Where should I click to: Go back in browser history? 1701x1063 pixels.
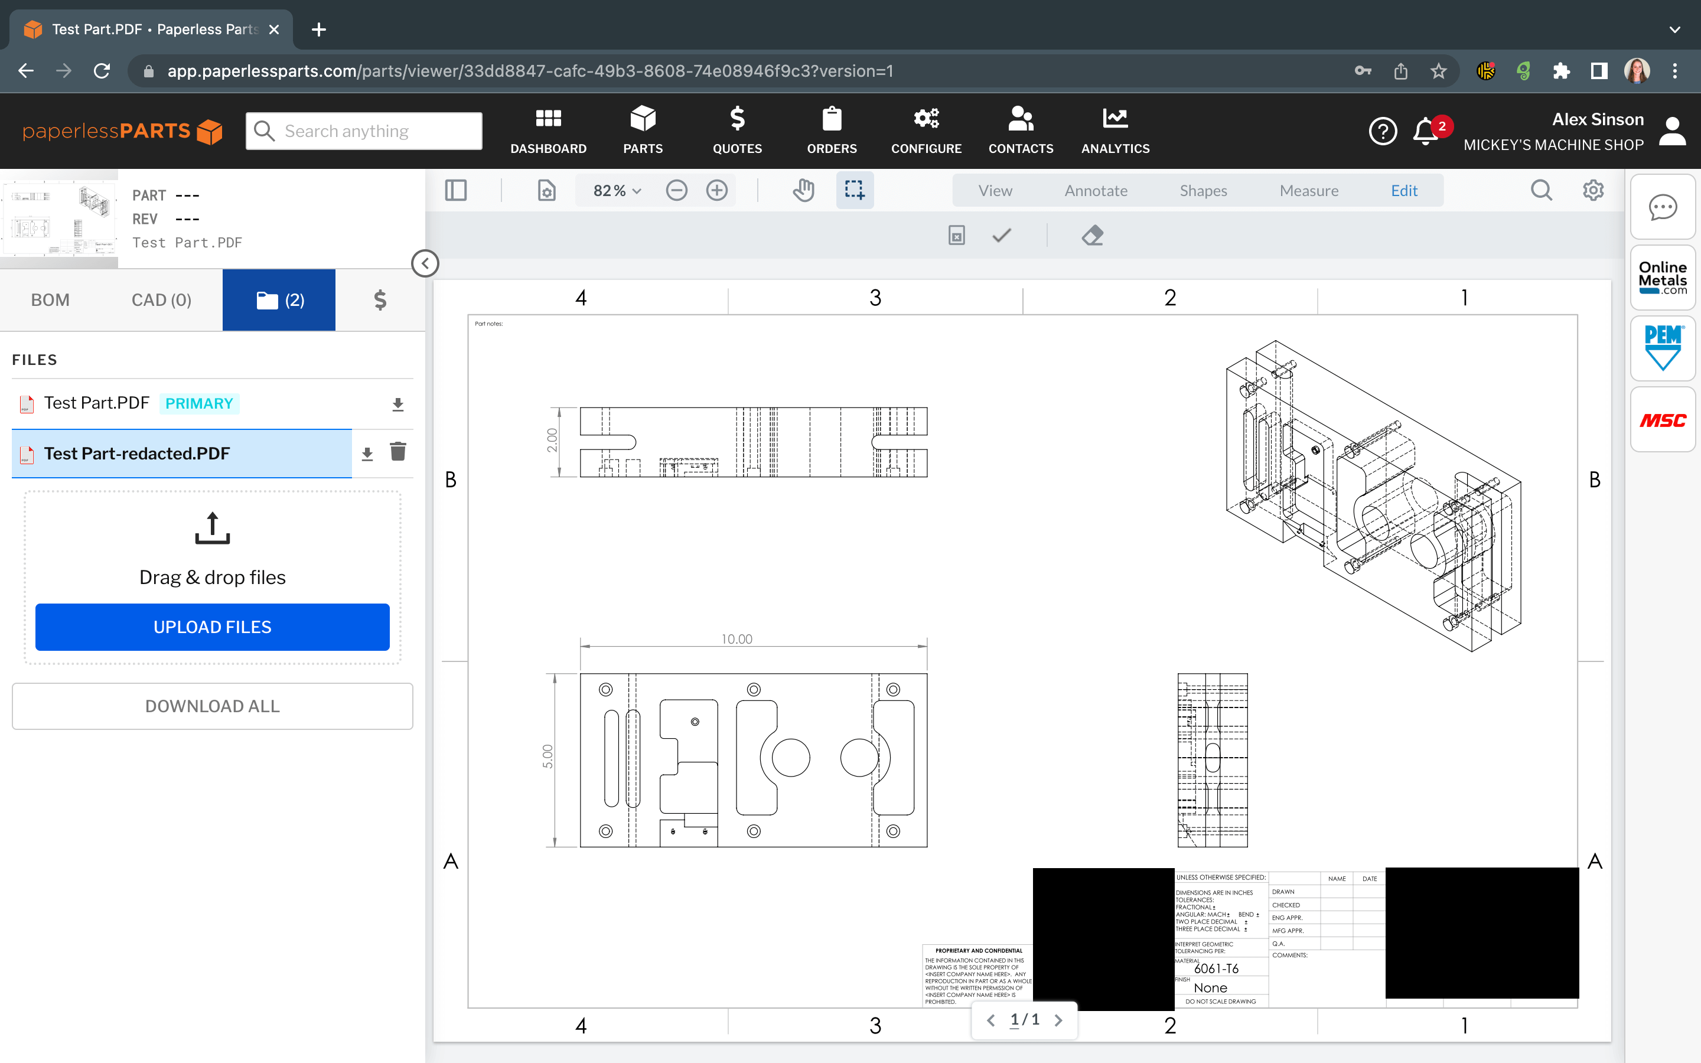[26, 71]
